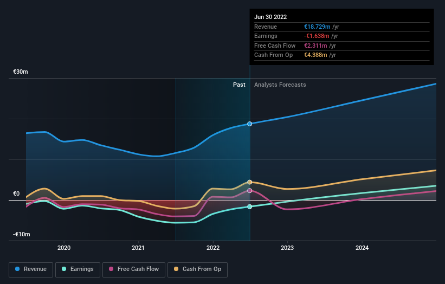Click the blue Revenue legend dot
The height and width of the screenshot is (284, 445).
tap(17, 269)
